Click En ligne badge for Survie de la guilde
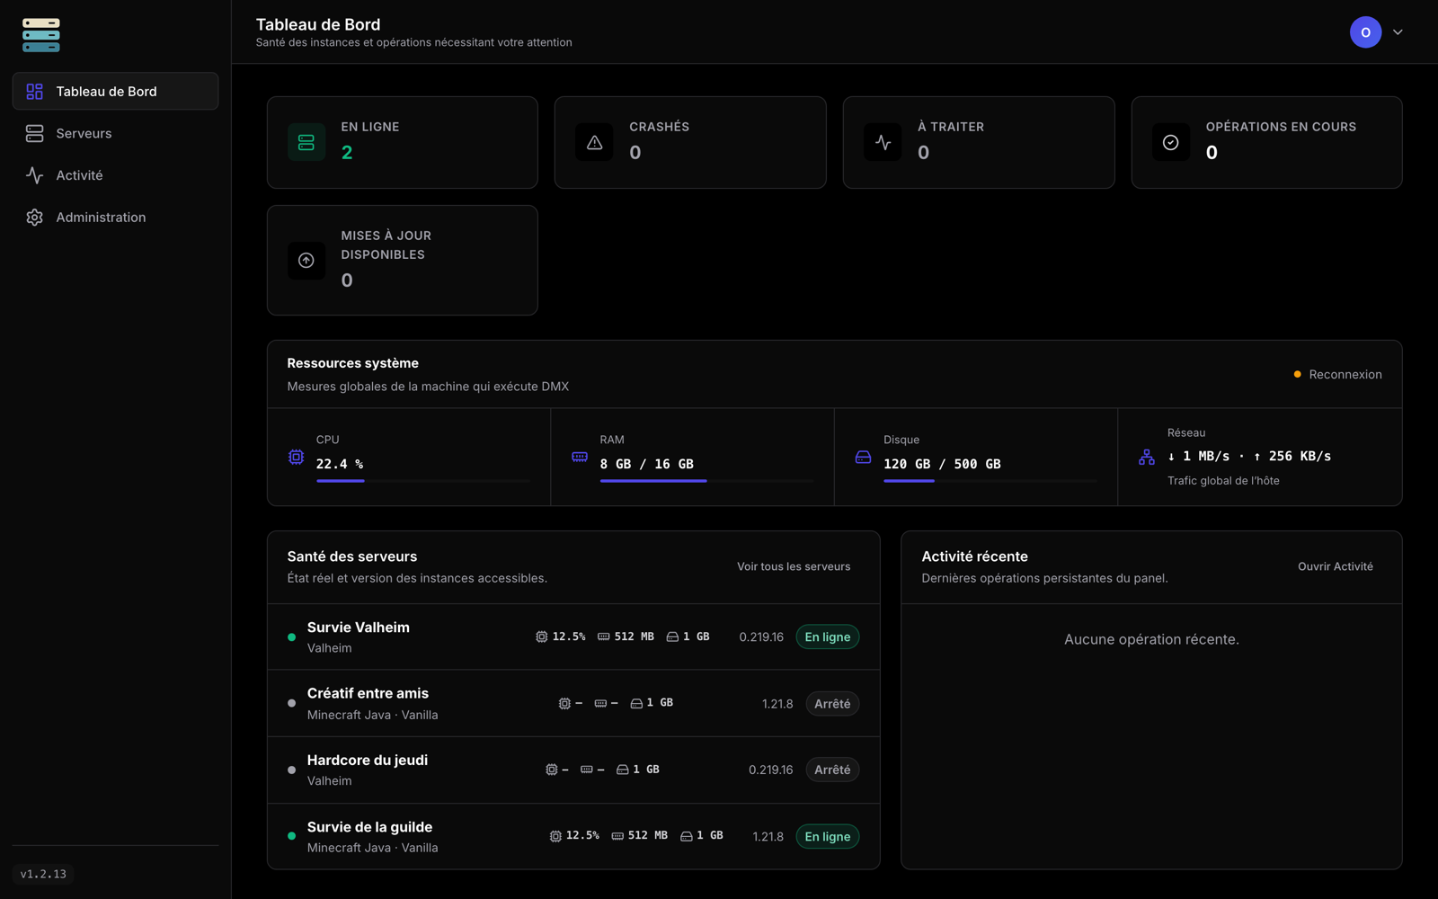 828,836
